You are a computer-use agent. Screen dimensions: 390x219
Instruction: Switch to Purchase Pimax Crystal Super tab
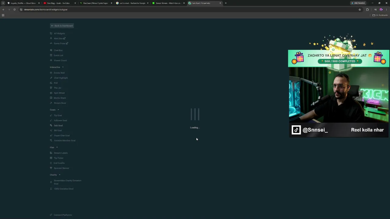[x=96, y=3]
